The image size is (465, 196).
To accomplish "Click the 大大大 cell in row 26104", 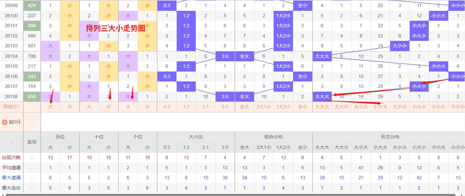I will click(322, 56).
